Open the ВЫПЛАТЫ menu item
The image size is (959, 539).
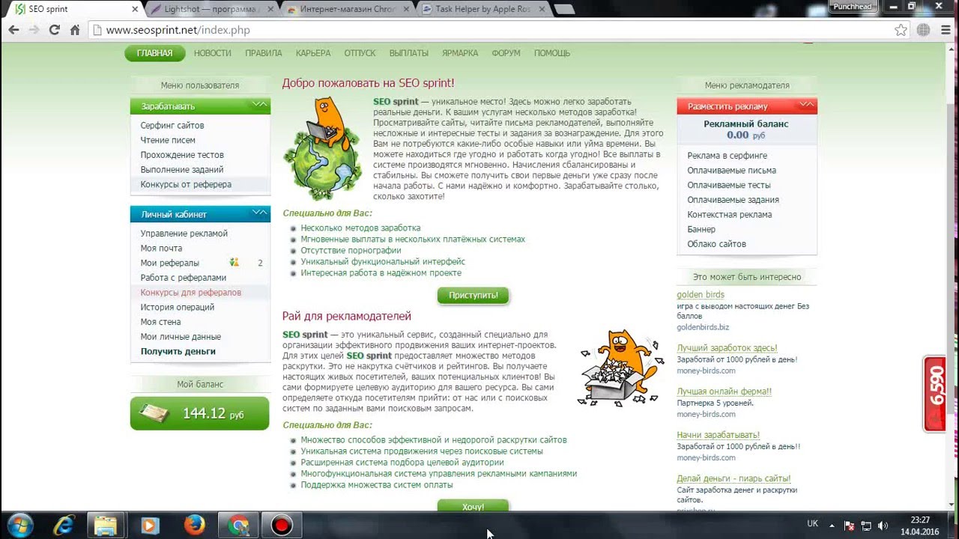click(x=409, y=53)
